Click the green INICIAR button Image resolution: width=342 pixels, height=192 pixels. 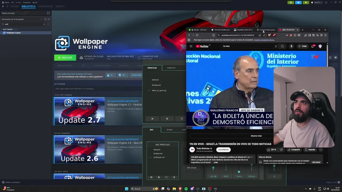point(65,58)
